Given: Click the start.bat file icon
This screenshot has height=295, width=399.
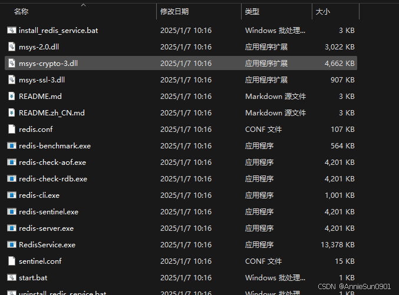Looking at the screenshot, I should (12, 277).
